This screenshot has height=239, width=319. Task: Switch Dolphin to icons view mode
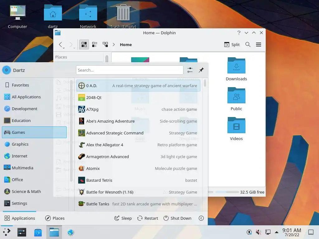[84, 45]
